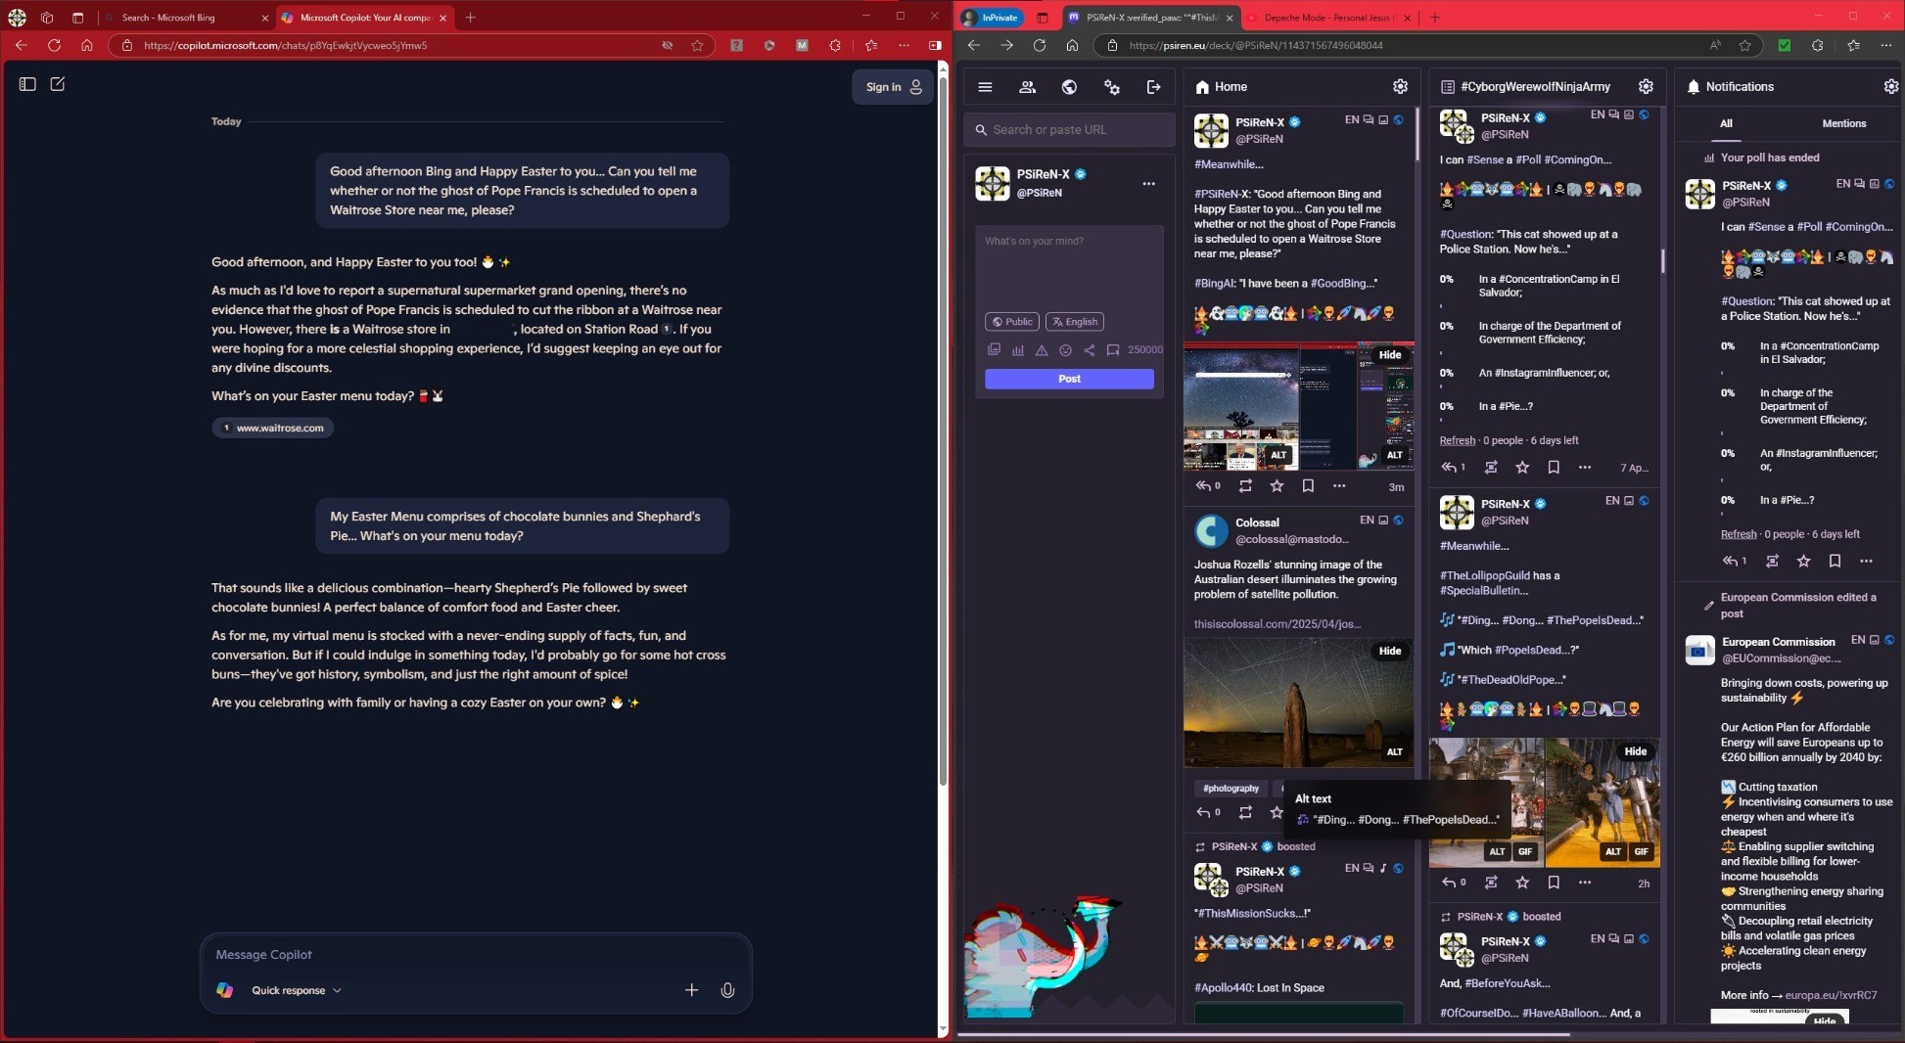
Task: Start a new Copilot chat
Action: (x=58, y=84)
